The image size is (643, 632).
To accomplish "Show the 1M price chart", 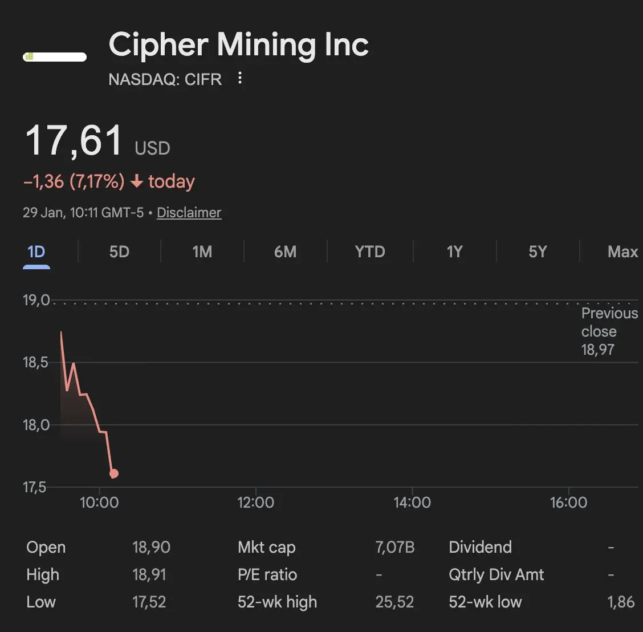I will (202, 252).
